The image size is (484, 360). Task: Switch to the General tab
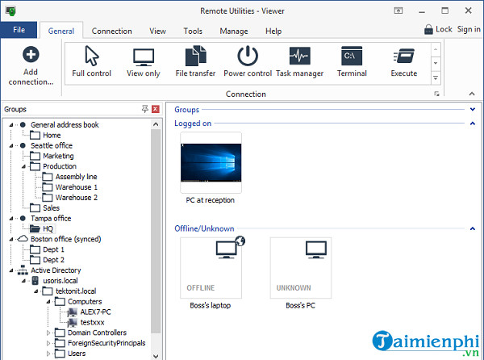click(61, 31)
